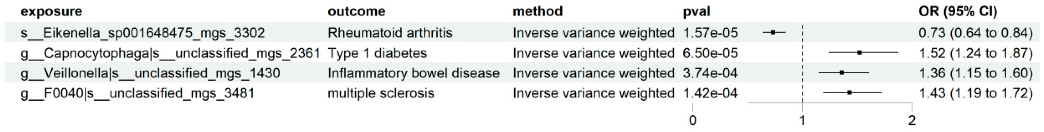Click the axis tick label '2'
1044x132 pixels.
[x=912, y=121]
